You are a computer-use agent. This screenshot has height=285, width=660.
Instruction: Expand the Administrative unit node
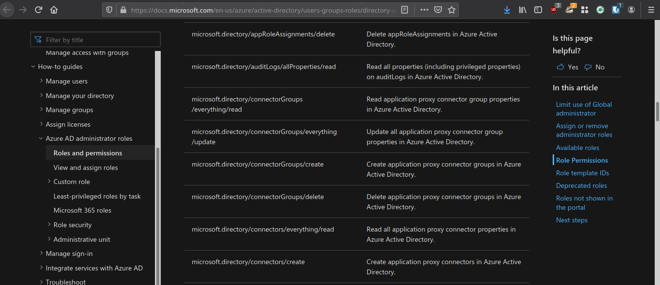pos(49,239)
